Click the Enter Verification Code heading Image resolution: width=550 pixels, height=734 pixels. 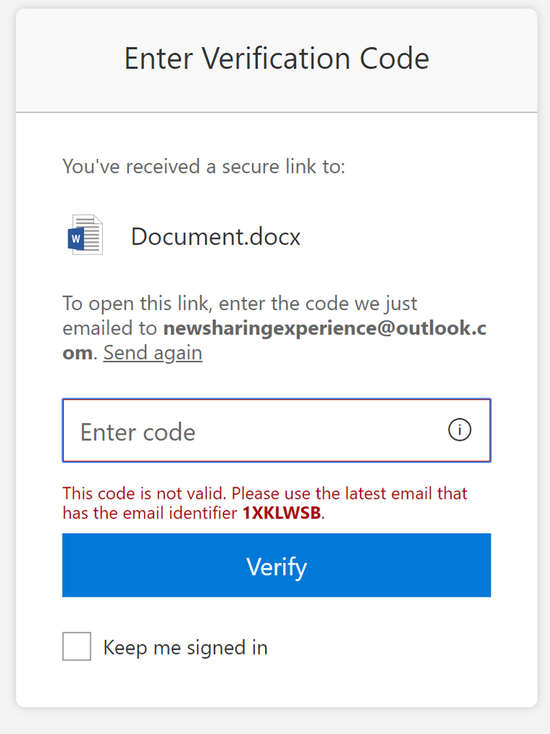276,59
